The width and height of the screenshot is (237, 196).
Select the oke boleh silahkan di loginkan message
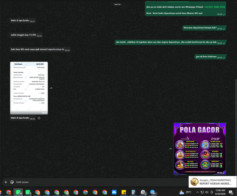click(x=171, y=43)
